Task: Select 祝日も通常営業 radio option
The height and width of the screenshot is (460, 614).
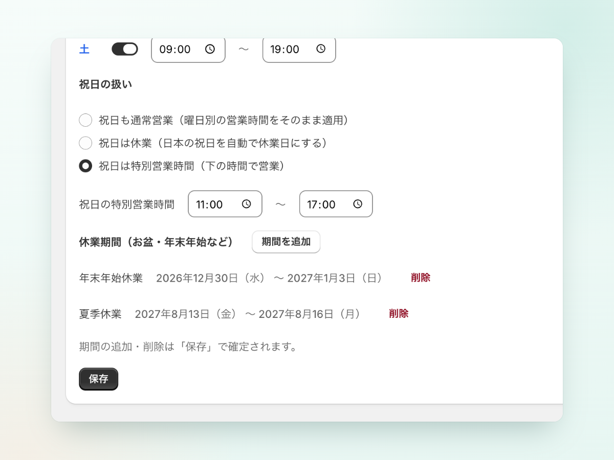Action: click(x=85, y=120)
